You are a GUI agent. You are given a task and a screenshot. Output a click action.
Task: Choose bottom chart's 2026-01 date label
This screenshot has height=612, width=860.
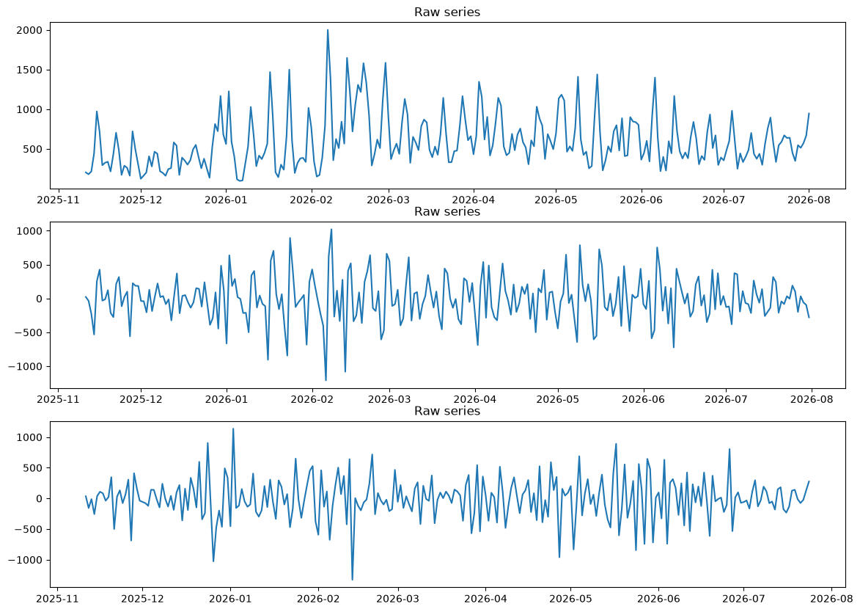click(x=230, y=599)
